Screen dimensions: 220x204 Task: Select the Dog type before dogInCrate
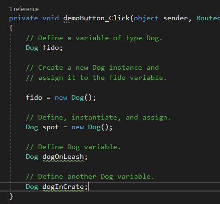[x=32, y=187]
